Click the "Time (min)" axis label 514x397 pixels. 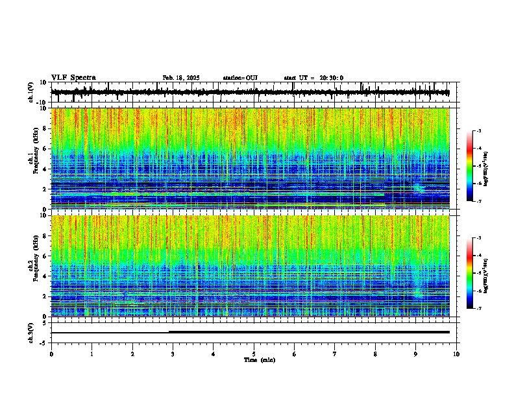point(260,360)
